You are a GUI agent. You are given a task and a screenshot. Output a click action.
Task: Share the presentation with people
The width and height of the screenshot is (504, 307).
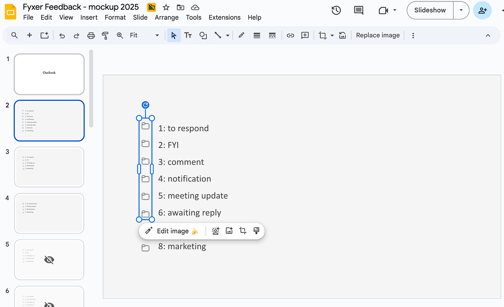coord(482,10)
